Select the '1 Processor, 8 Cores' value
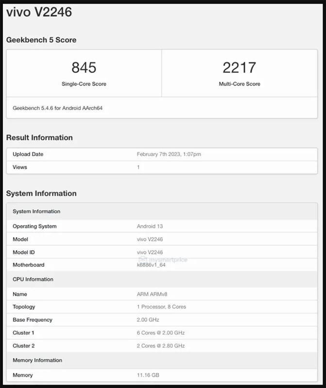 point(161,307)
